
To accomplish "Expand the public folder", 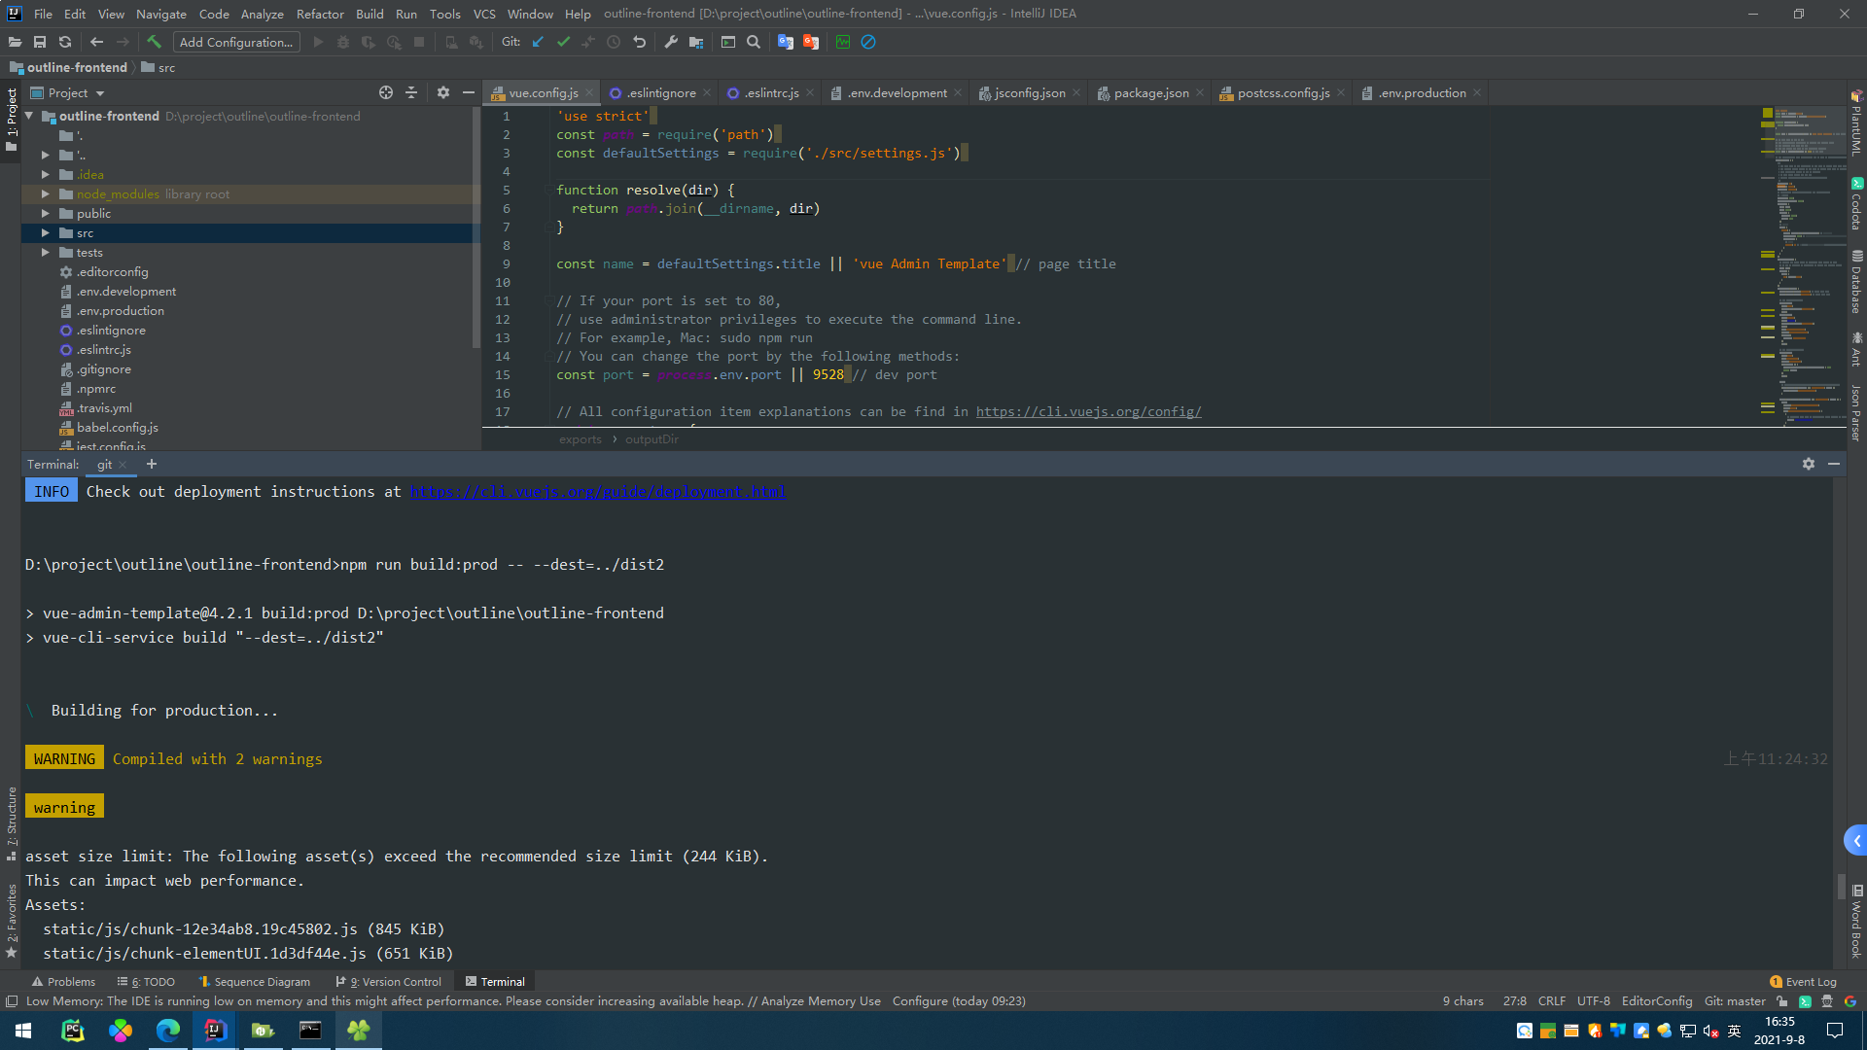I will [x=45, y=214].
